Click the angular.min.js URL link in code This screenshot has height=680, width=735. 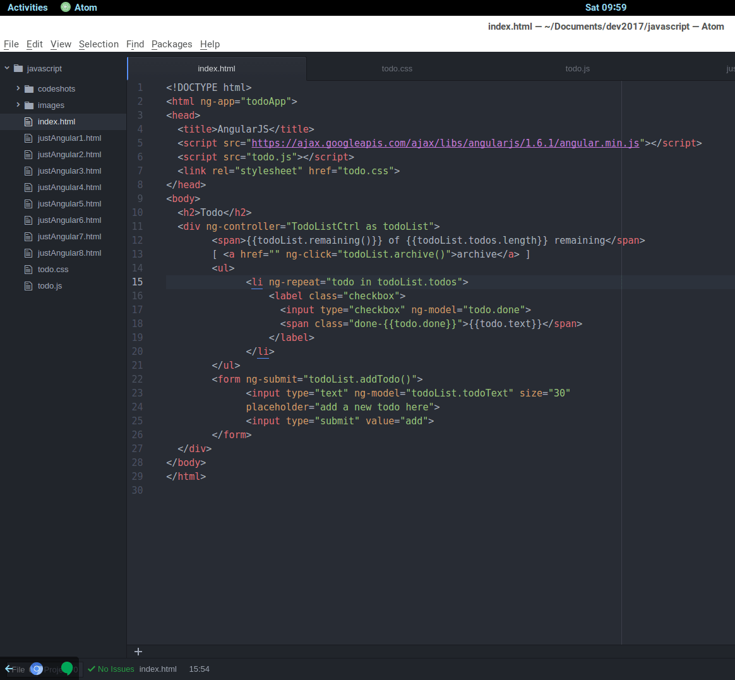tap(446, 143)
